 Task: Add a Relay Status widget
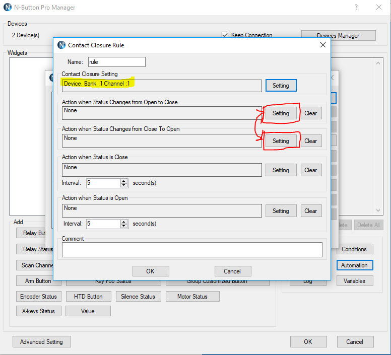coord(35,249)
